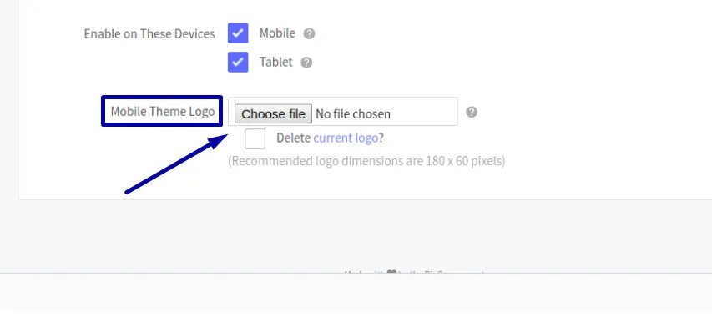The width and height of the screenshot is (712, 317).
Task: Uncheck the Mobile device checkbox
Action: pyautogui.click(x=238, y=33)
